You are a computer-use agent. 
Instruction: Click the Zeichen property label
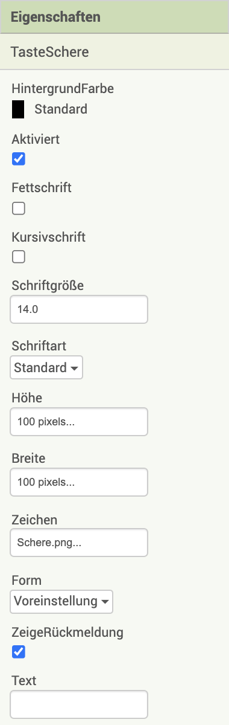[x=34, y=520]
